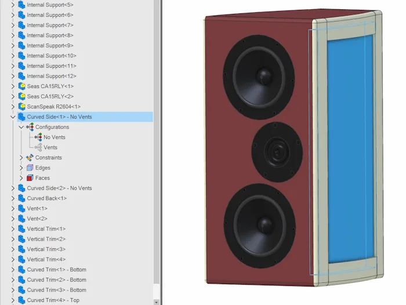Click the yellow cube icon of ScanSpeak R2604<1>
The width and height of the screenshot is (406, 305).
click(22, 107)
